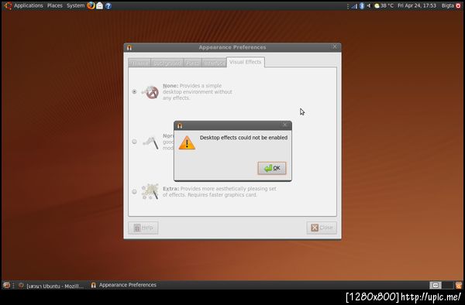Click the first workspace switcher box
Viewport: 465px width, 305px height.
436,285
